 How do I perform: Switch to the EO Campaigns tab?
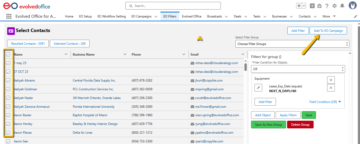pos(141,16)
